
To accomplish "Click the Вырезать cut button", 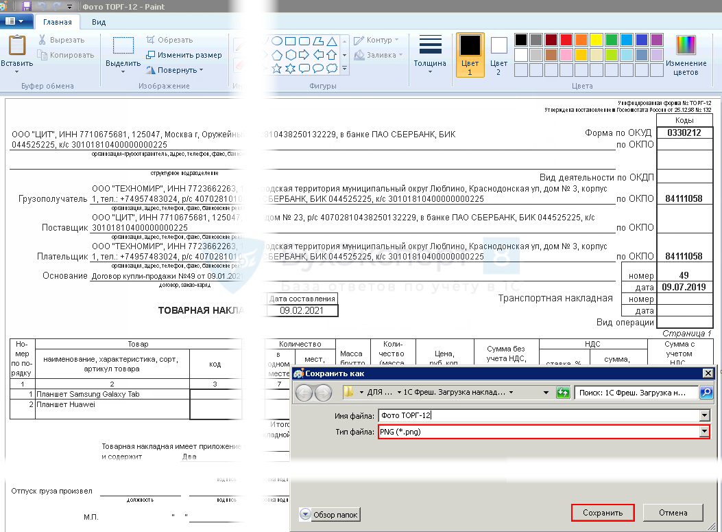I will point(62,40).
